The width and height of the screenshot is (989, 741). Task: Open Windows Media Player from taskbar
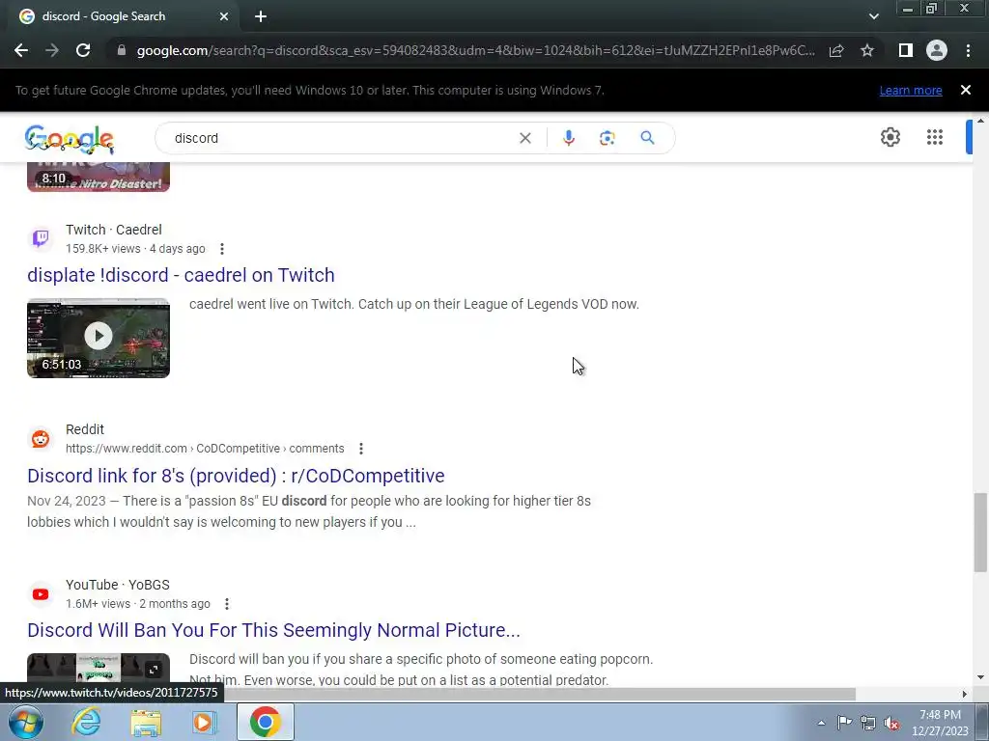tap(204, 722)
